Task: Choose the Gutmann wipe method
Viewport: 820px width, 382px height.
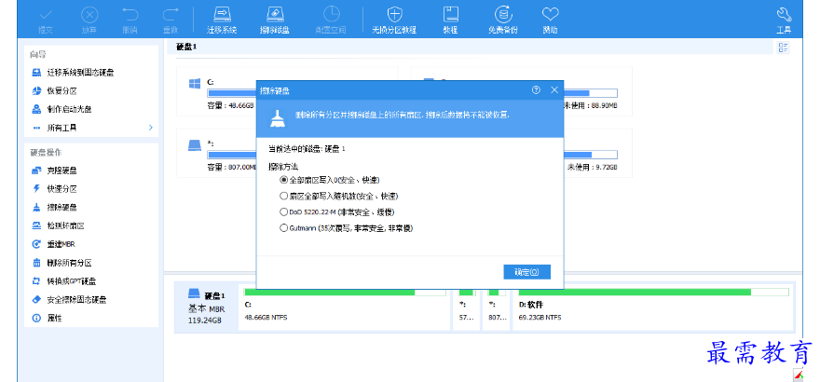Action: point(284,227)
